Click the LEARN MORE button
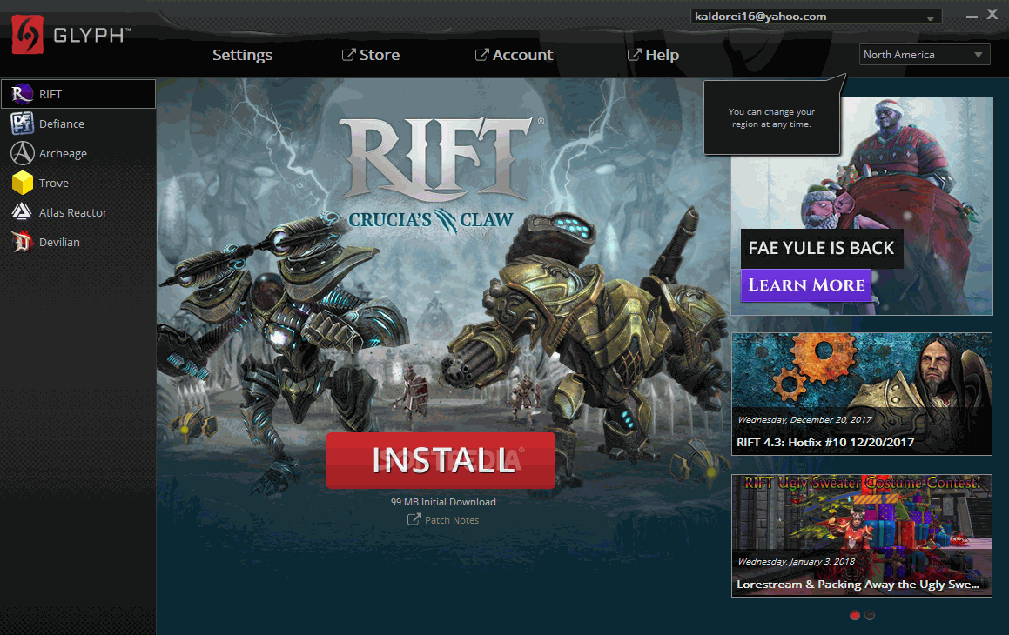The height and width of the screenshot is (635, 1009). (805, 285)
